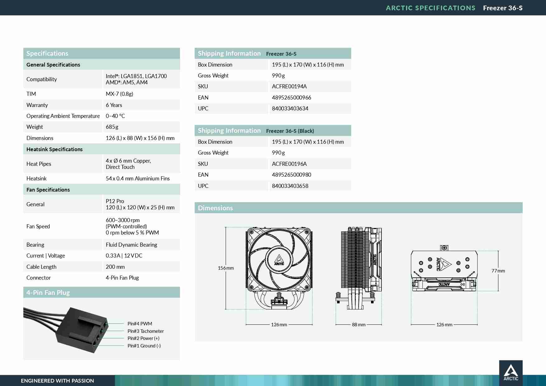Screen dimensions: 546x386
Task: Click the 'Freezer 36-S (Black)' shipping heading
Action: [290, 131]
